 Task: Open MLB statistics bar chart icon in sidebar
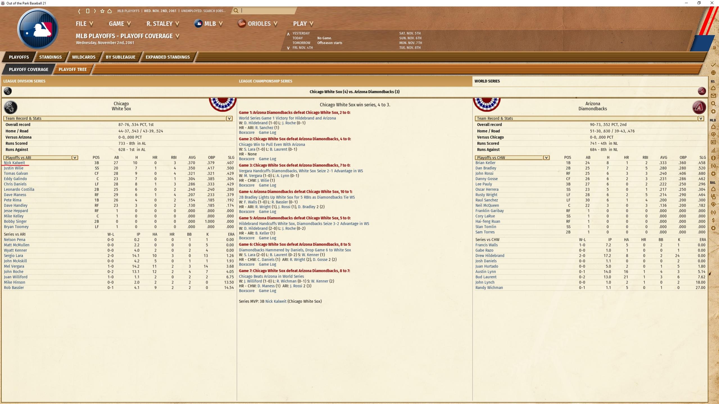coord(713,150)
